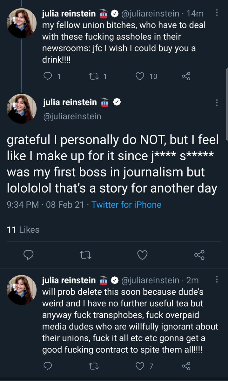Retweet the bottom "will prob delete" tweet
This screenshot has height=381, width=228.
click(95, 366)
